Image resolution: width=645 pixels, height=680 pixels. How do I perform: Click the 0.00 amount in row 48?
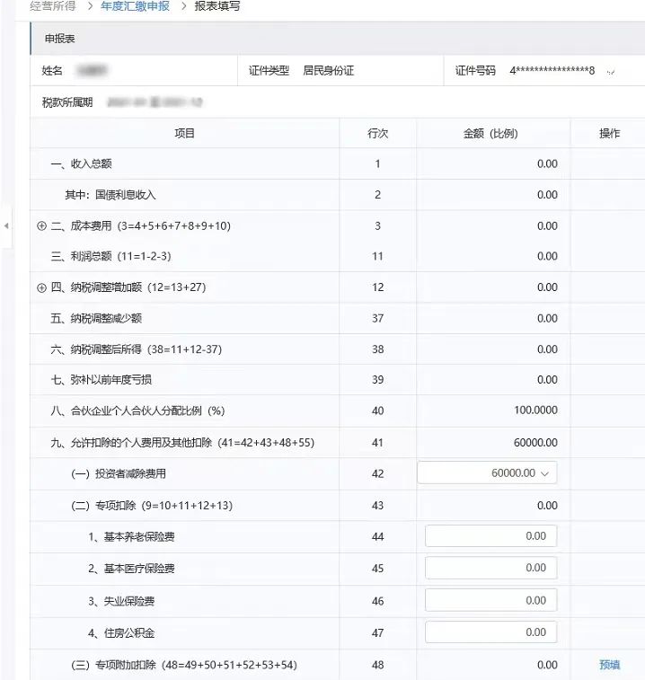[547, 665]
